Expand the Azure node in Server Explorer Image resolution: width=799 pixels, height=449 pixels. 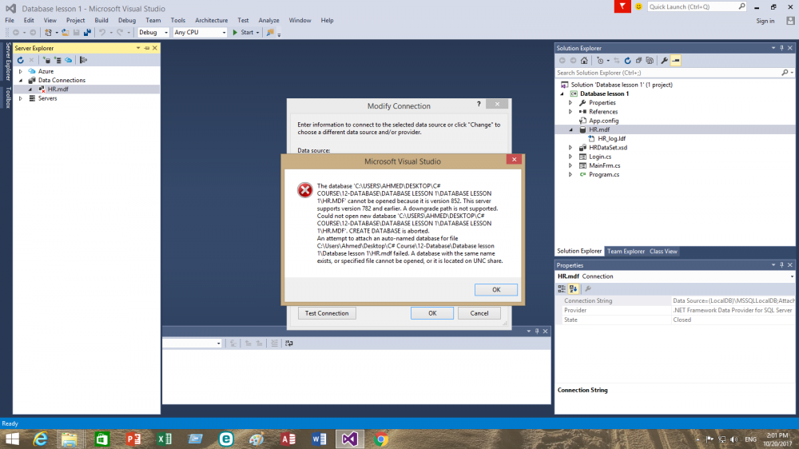(21, 71)
